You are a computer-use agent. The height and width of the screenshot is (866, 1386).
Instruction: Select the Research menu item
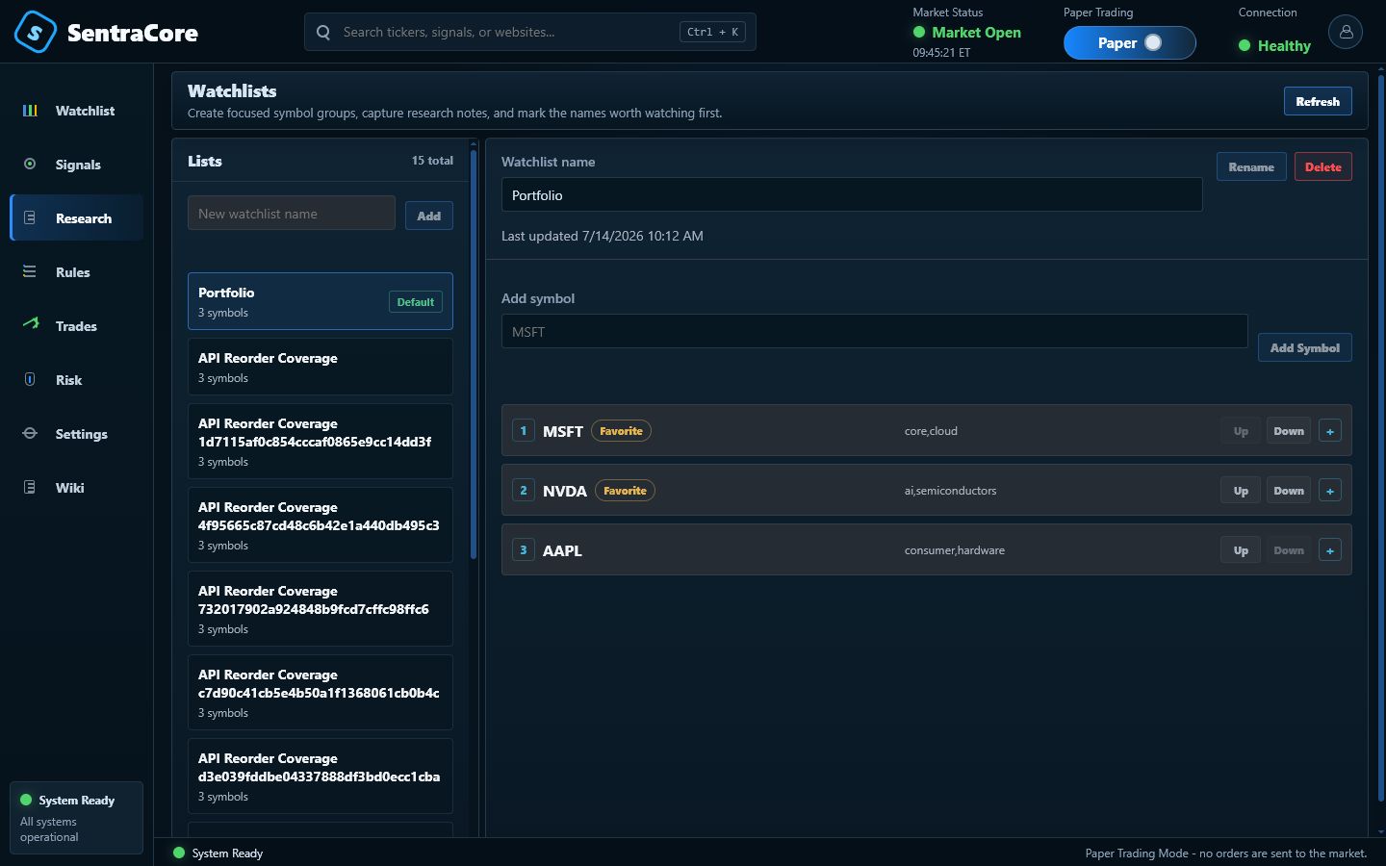point(77,218)
